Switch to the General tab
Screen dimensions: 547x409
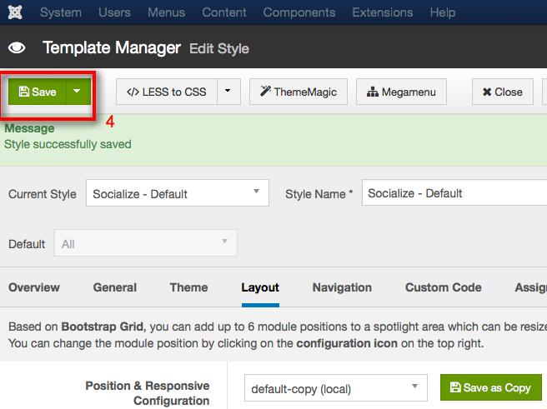coord(115,287)
